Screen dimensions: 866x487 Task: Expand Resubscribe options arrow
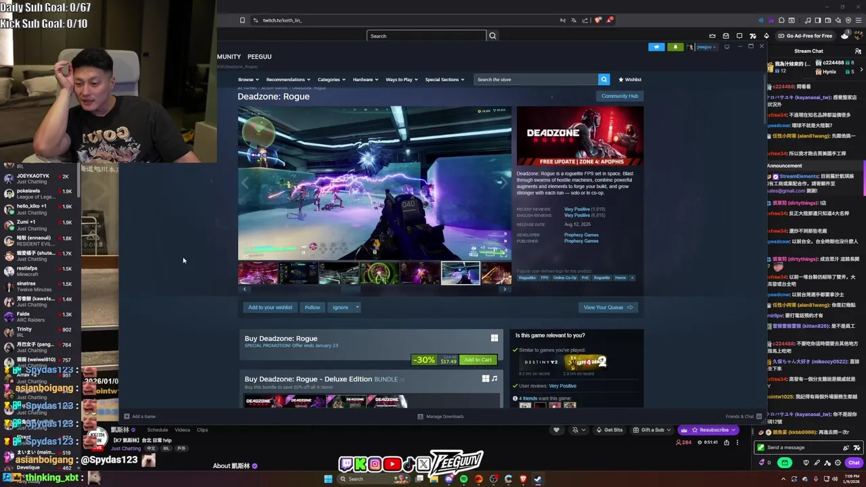click(733, 430)
